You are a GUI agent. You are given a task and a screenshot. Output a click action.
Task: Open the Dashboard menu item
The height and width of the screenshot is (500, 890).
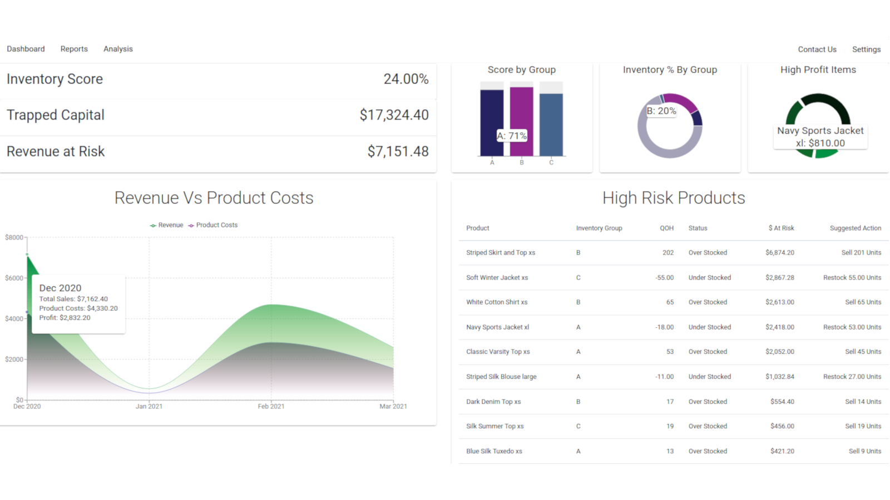click(x=26, y=49)
